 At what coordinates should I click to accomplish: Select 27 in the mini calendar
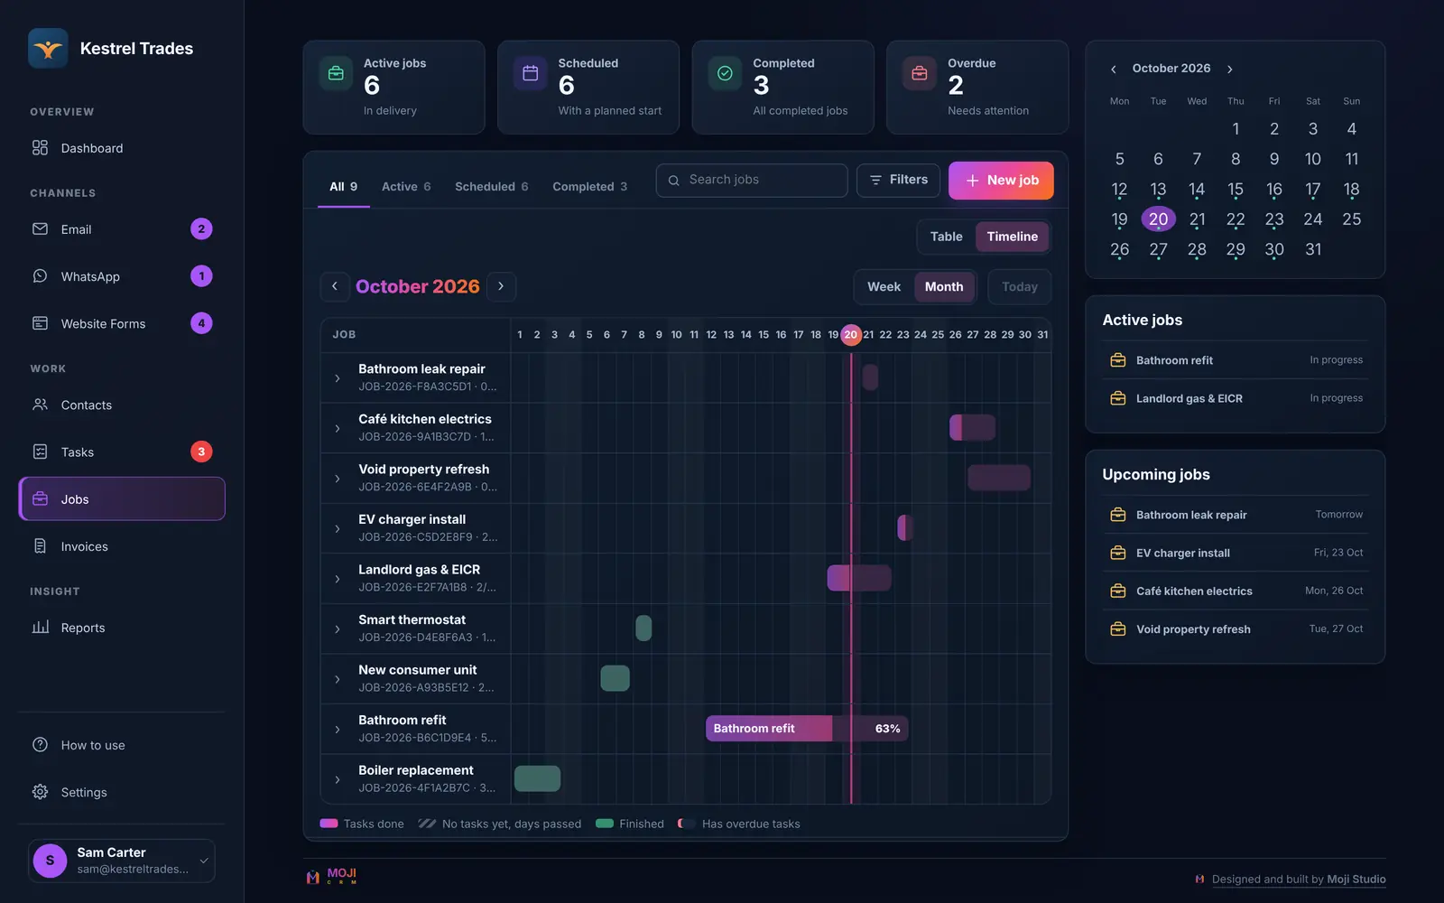click(1158, 250)
